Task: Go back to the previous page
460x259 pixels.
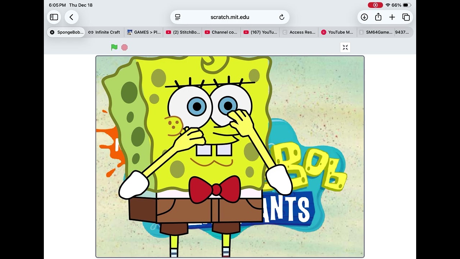Action: [x=71, y=17]
